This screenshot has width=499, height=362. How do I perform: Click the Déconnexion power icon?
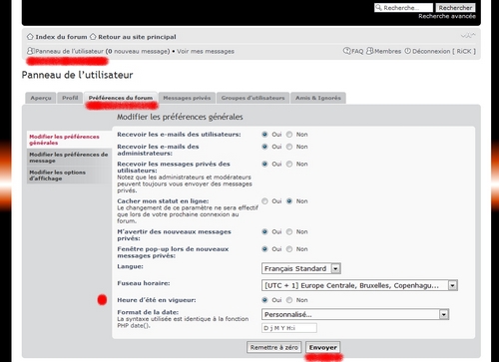(407, 51)
